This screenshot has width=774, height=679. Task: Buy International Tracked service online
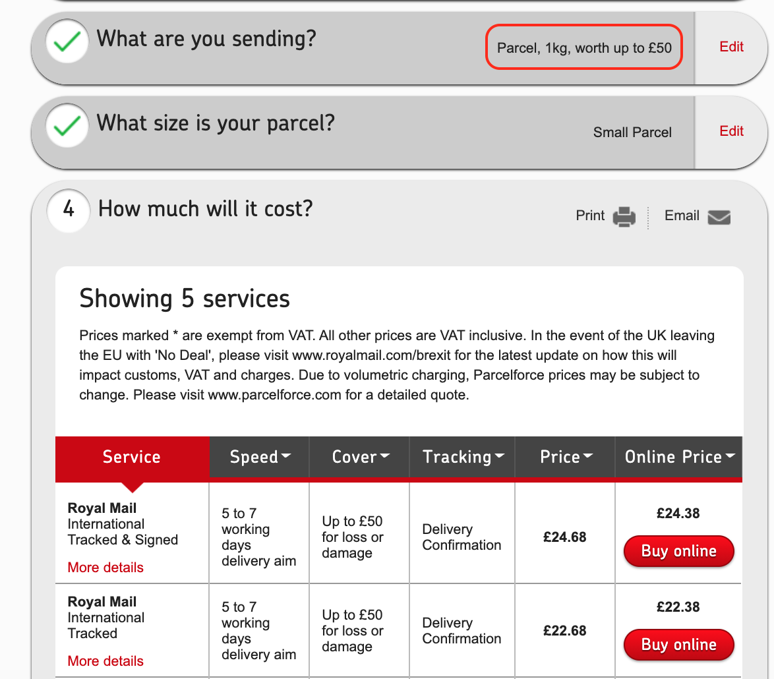678,645
